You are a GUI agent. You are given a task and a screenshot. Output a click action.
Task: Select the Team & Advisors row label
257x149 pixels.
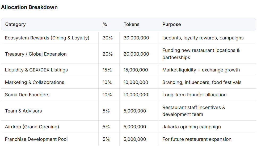[x=23, y=111]
